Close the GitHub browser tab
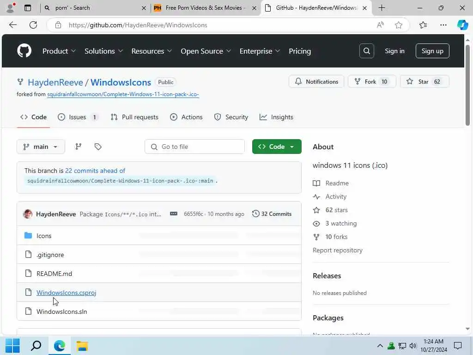This screenshot has width=473, height=355. [364, 8]
